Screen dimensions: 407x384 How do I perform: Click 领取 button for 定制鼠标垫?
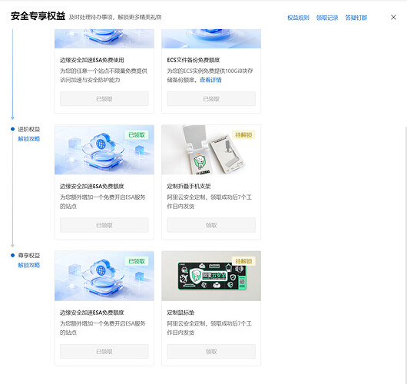click(x=211, y=351)
